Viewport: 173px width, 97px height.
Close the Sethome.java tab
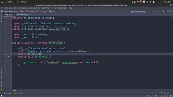tap(31, 15)
